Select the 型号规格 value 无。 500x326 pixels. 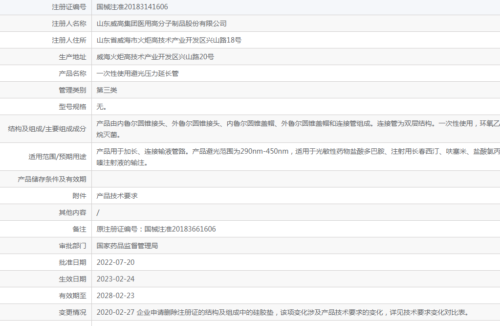(x=101, y=107)
